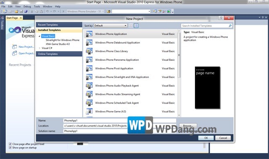Click the Save toolbar icon
The height and width of the screenshot is (159, 269).
(x=21, y=11)
